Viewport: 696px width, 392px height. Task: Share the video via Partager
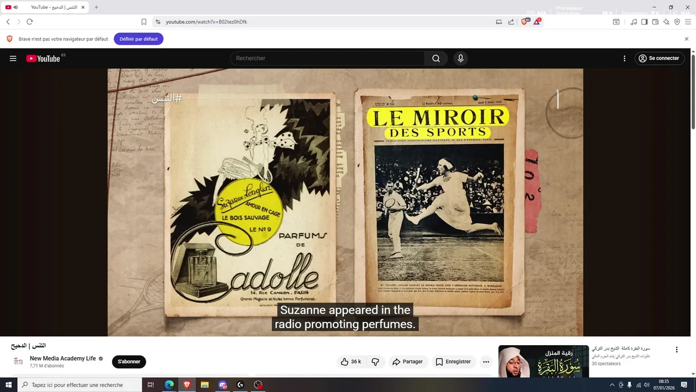[407, 362]
